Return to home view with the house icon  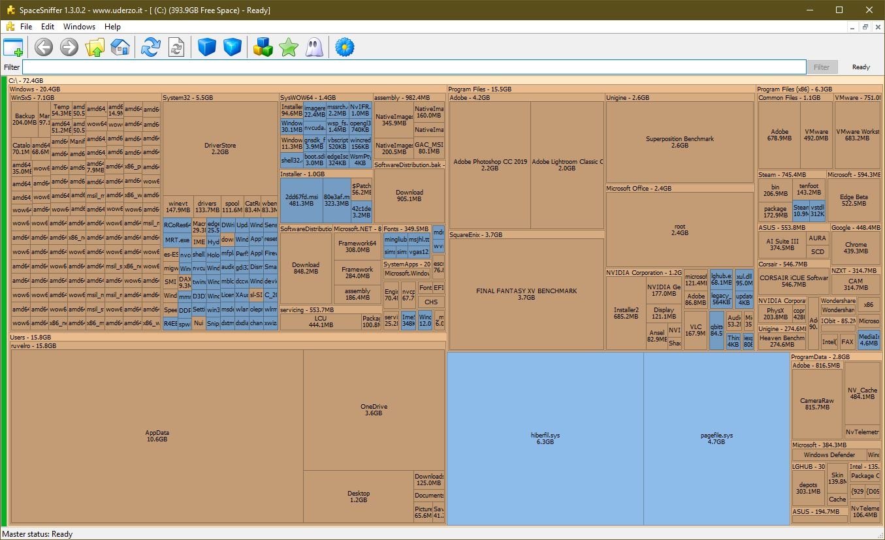pos(120,47)
